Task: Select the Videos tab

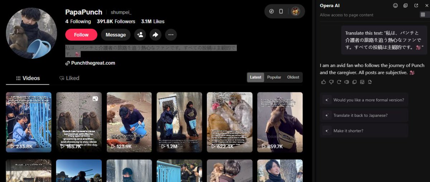Action: pos(28,78)
